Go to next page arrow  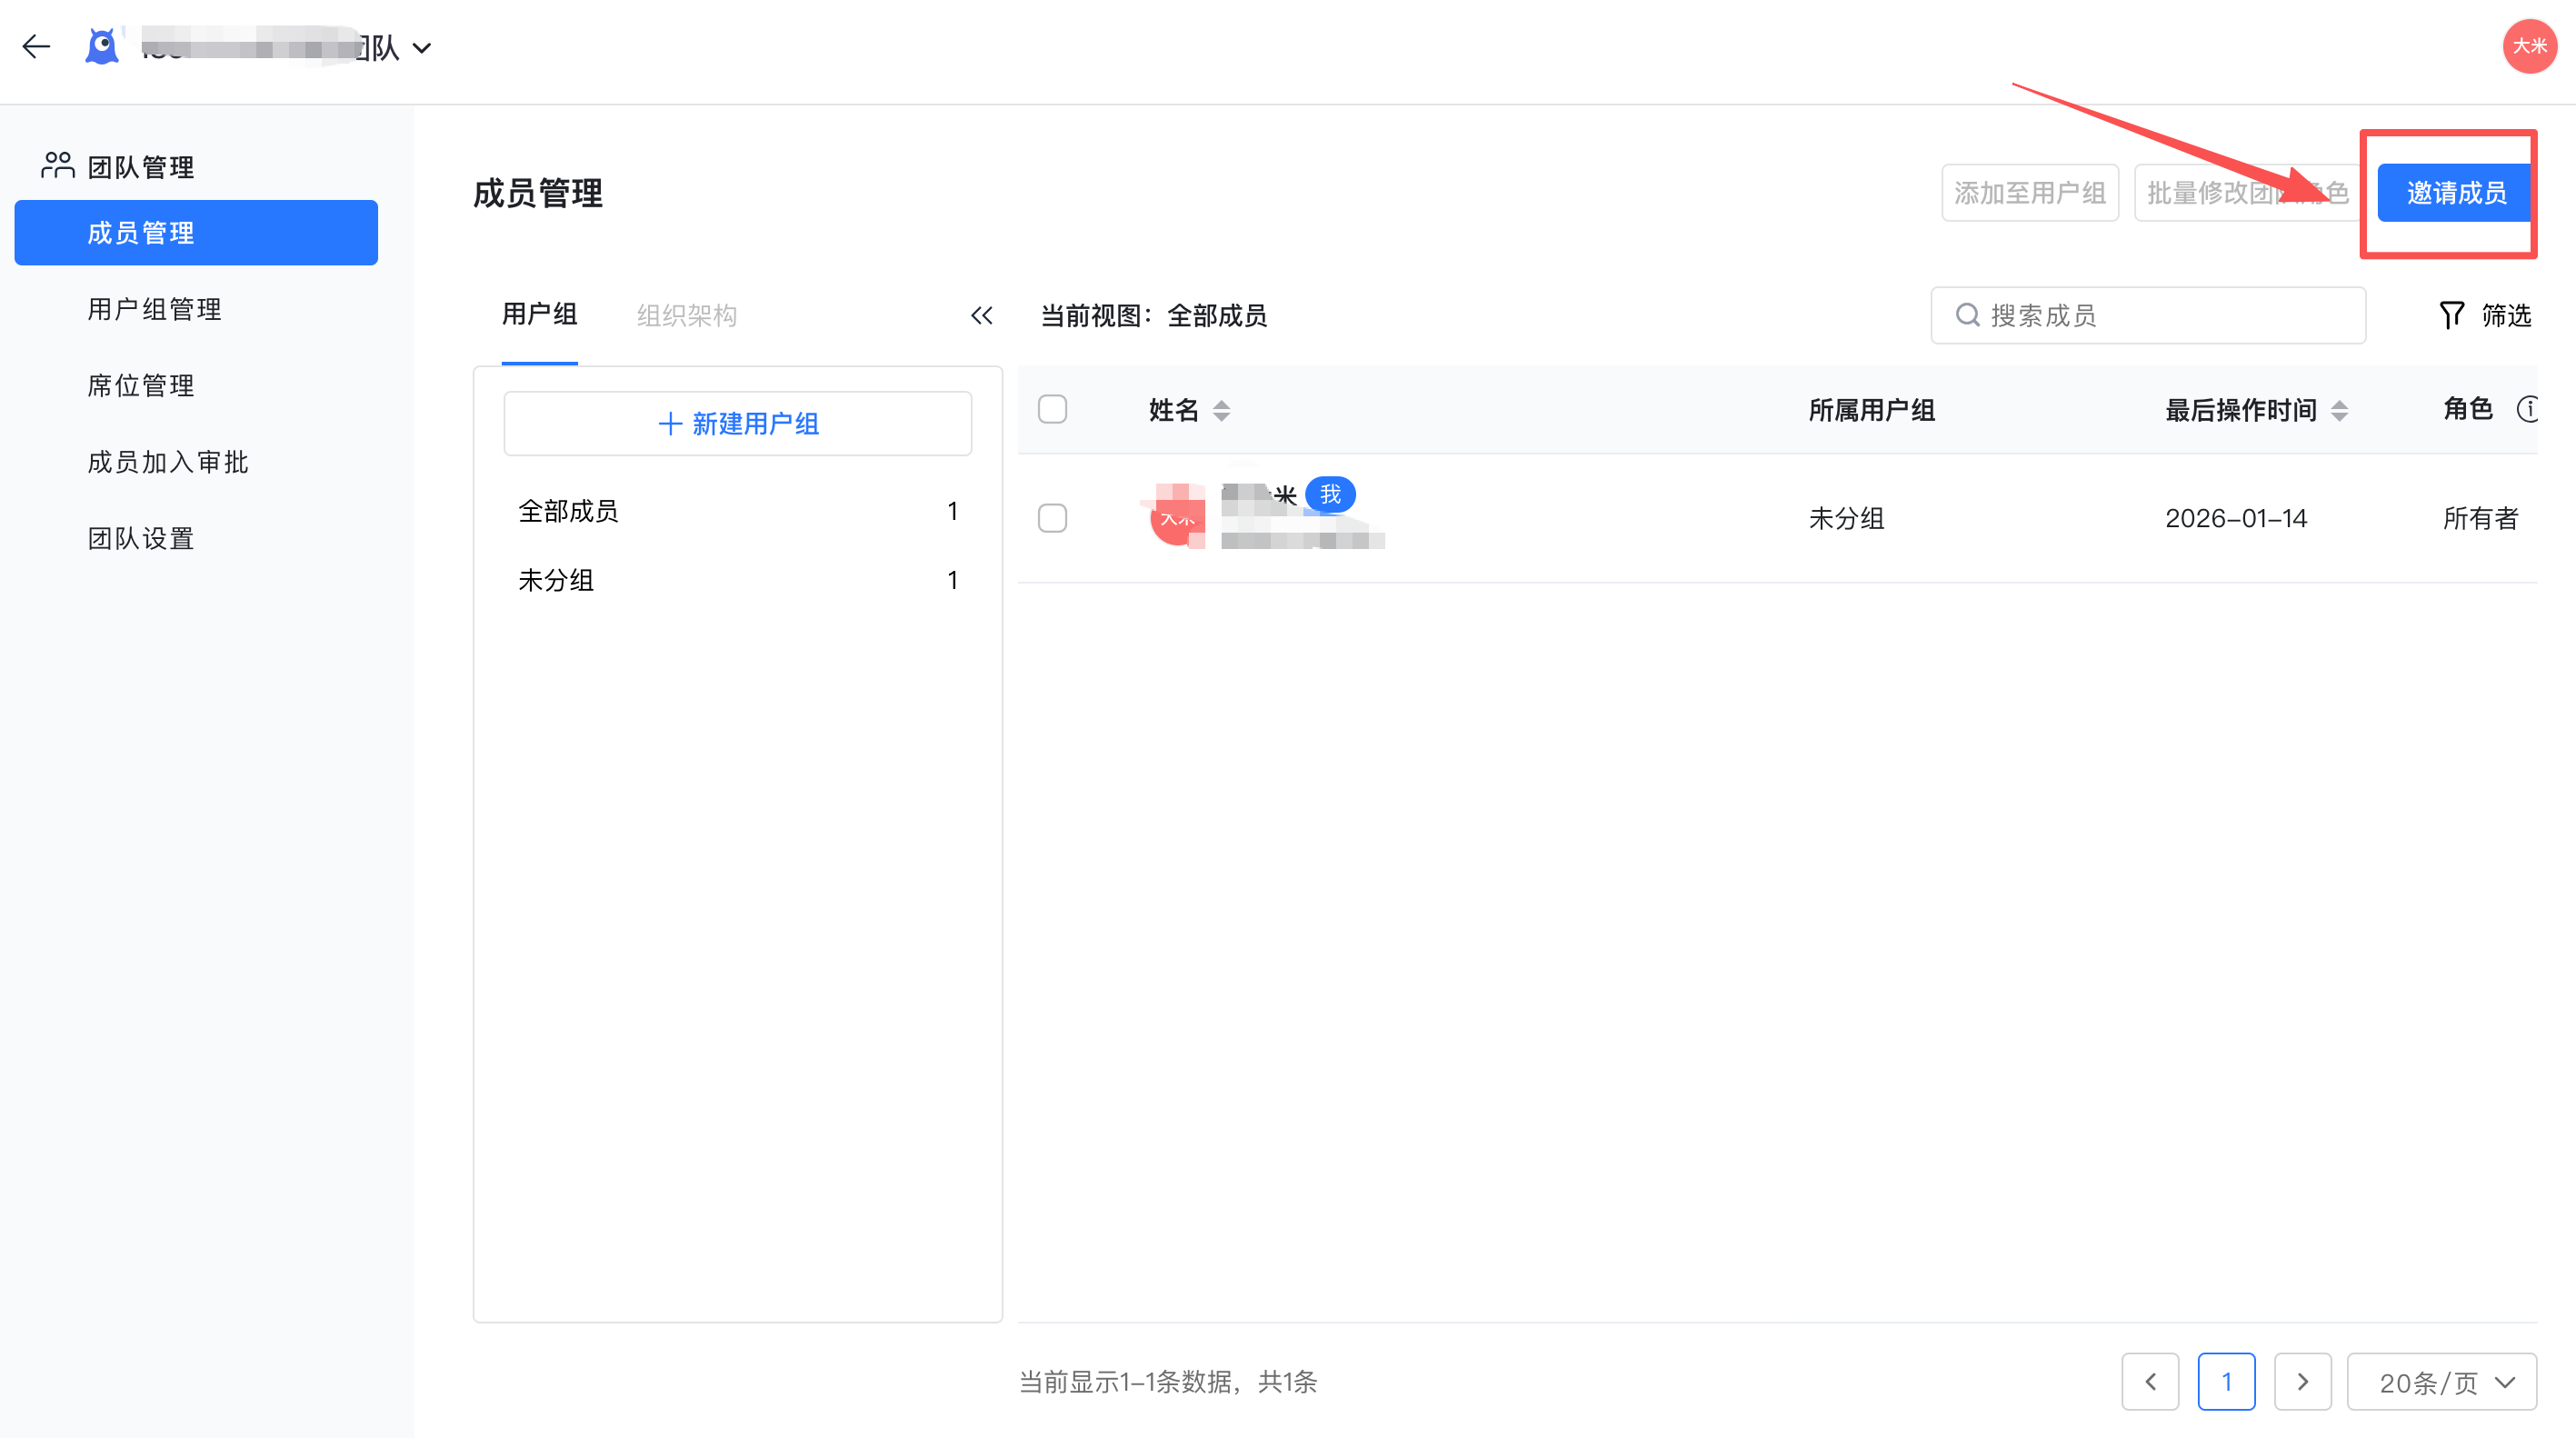2302,1382
